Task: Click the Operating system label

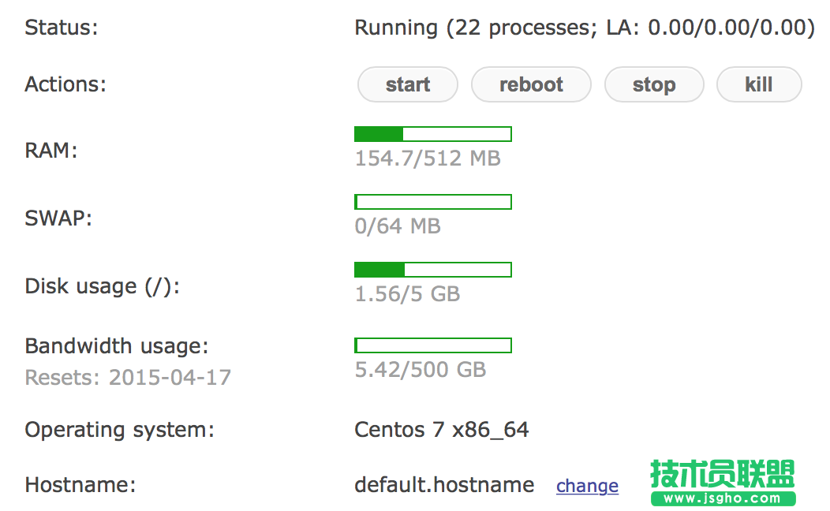Action: [119, 430]
